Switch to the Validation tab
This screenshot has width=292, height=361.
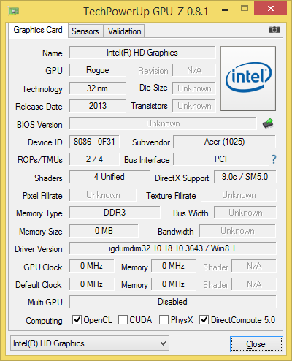coord(124,31)
